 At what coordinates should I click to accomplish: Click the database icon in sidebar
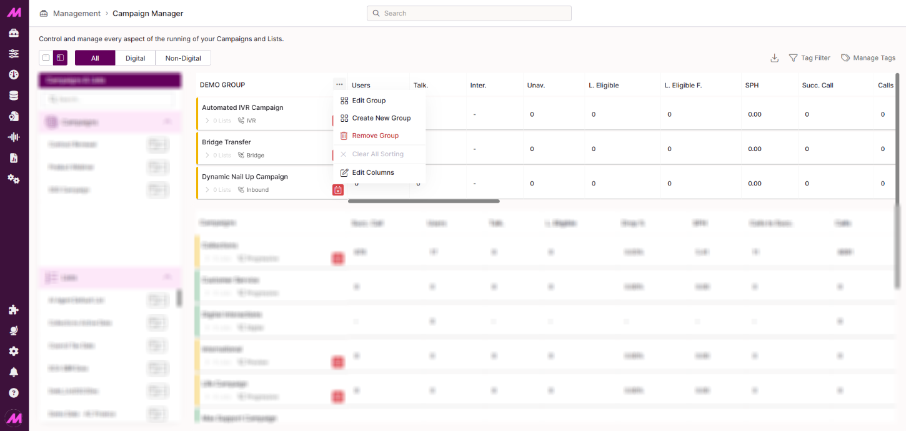click(x=14, y=96)
